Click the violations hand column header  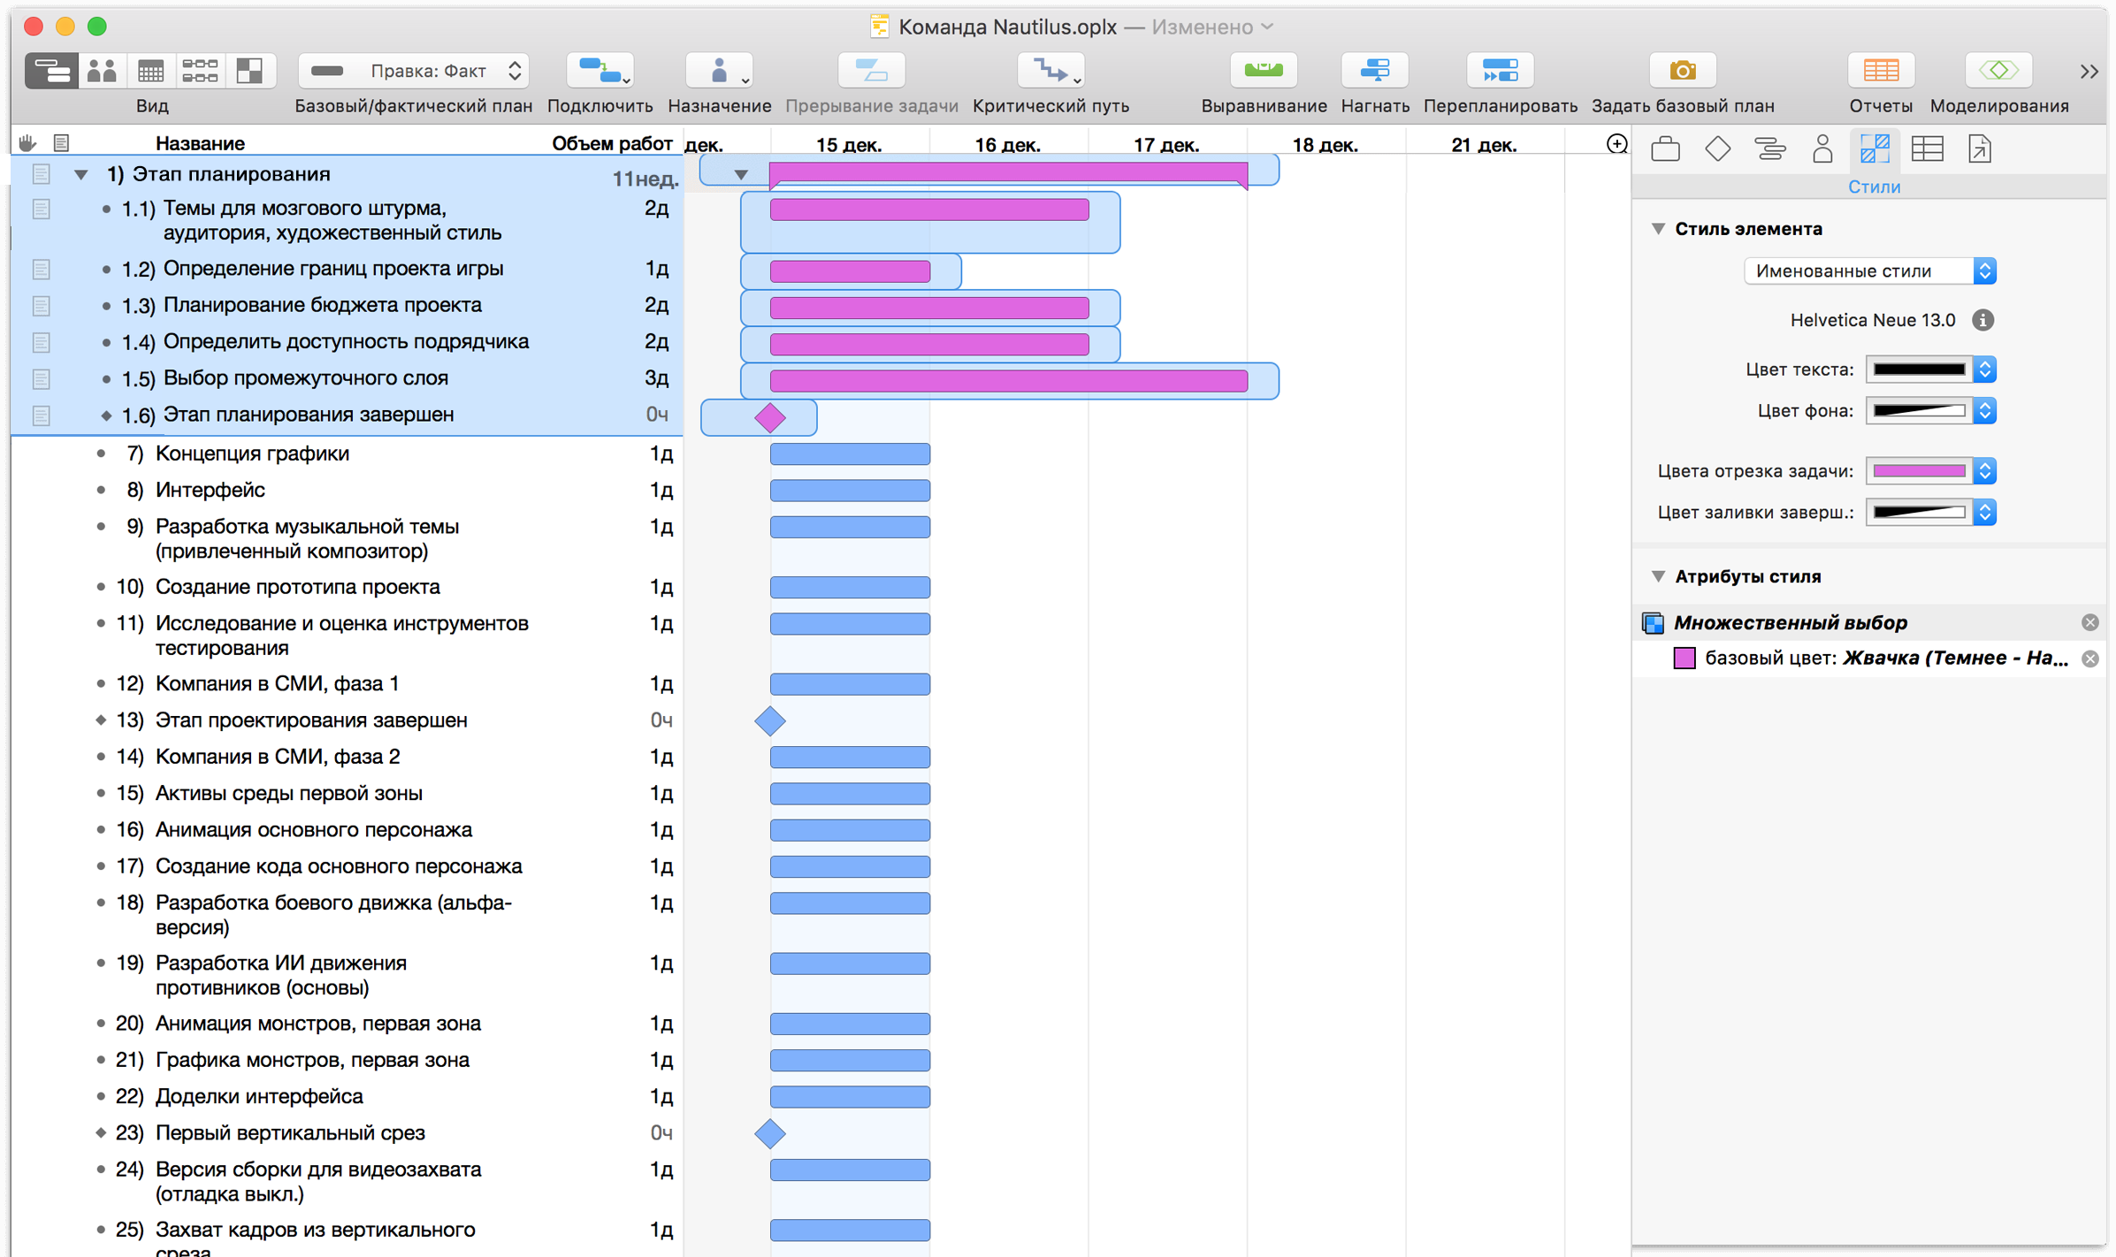click(x=27, y=142)
